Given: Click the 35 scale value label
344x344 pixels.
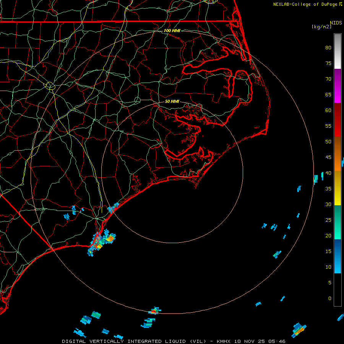Looking at the screenshot, I should [x=328, y=189].
